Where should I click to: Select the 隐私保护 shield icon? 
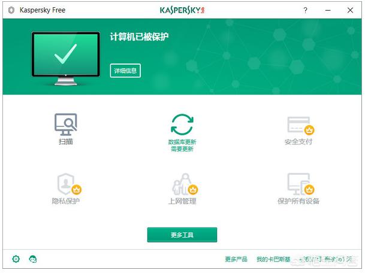(x=65, y=184)
